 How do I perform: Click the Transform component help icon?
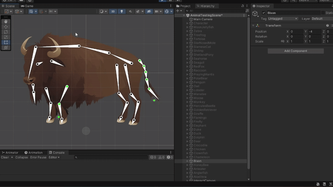click(x=328, y=26)
